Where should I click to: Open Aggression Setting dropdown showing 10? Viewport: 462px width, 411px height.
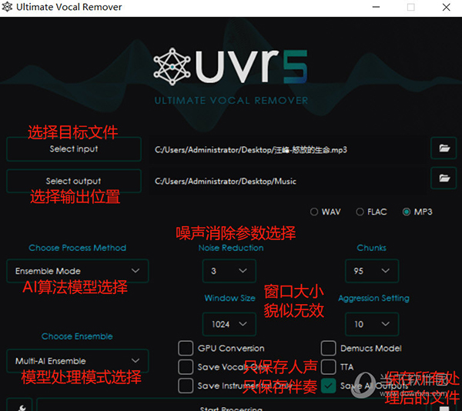coord(372,324)
